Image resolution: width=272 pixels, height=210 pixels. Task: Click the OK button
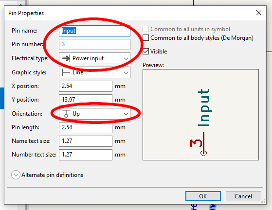(203, 196)
